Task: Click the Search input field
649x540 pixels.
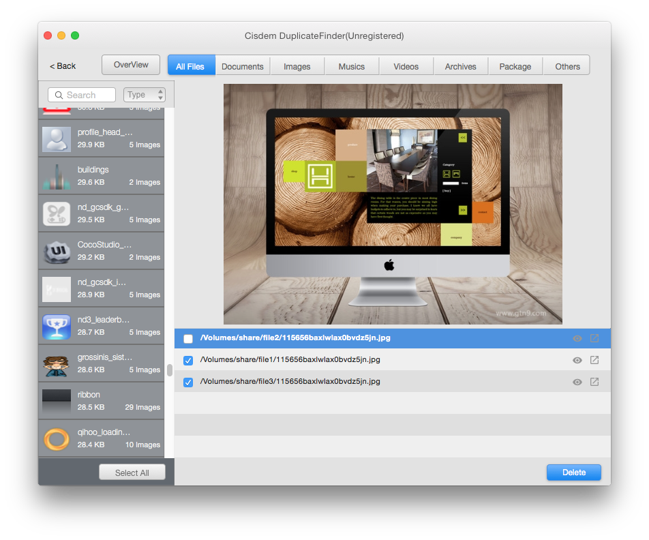Action: coord(85,95)
